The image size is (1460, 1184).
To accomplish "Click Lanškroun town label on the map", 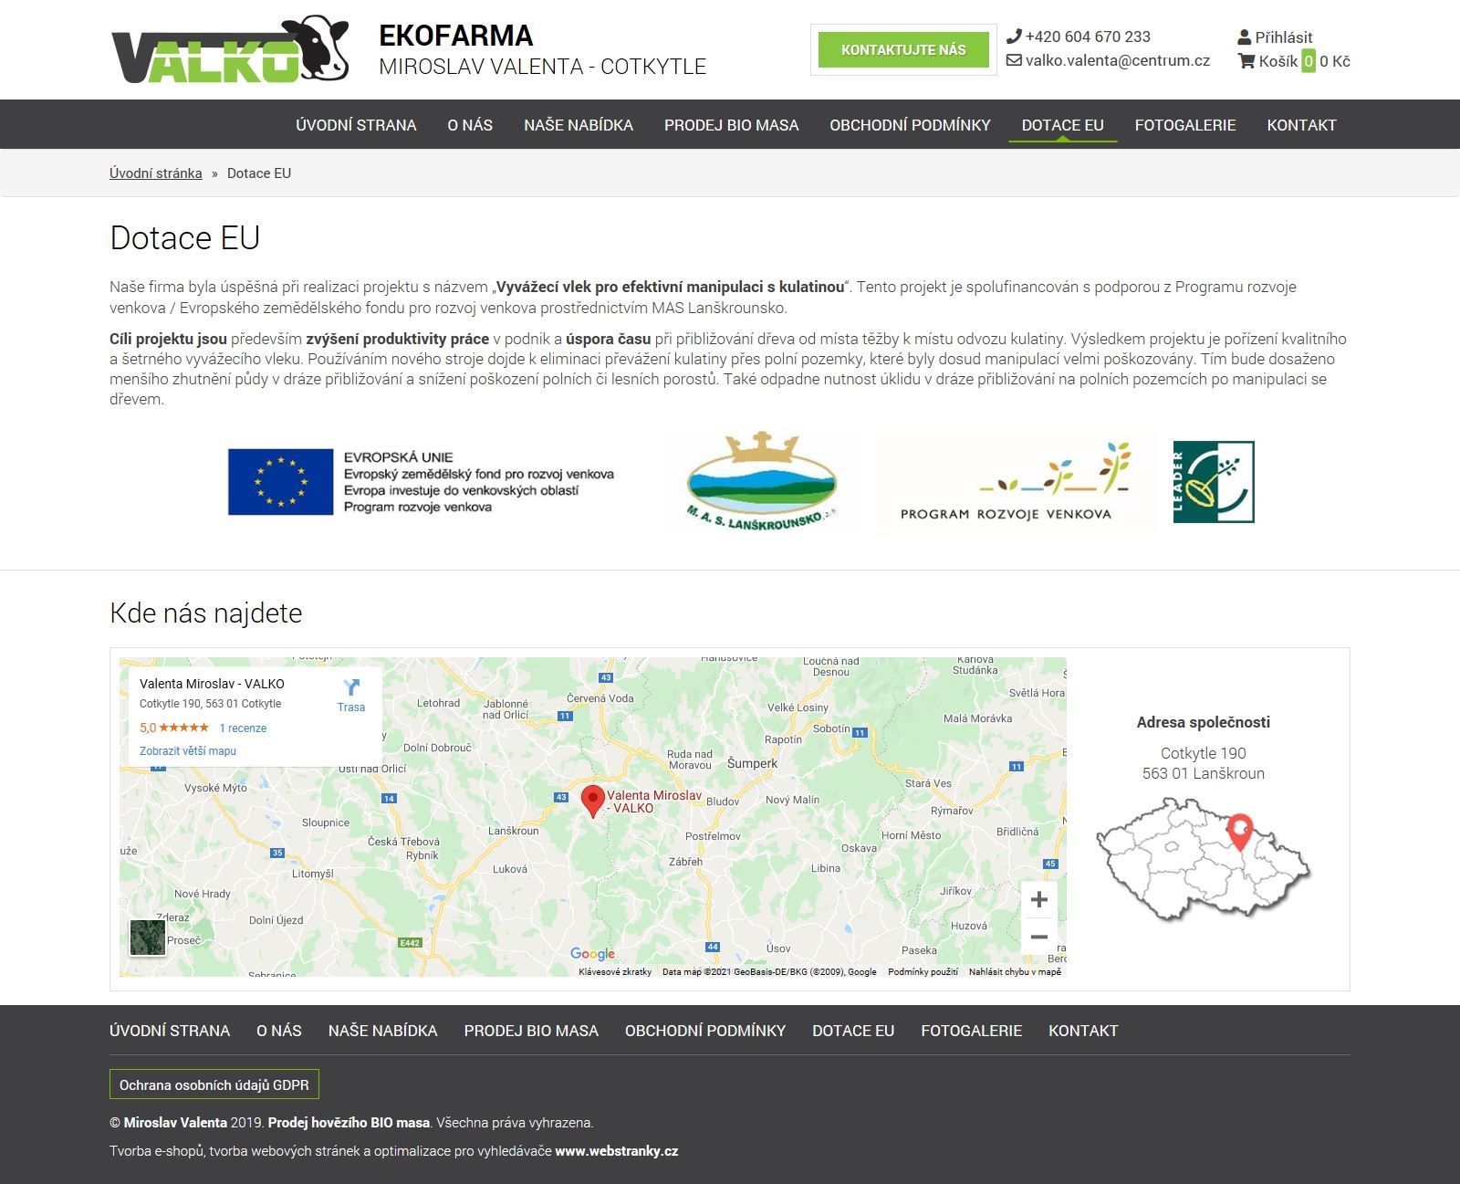I will coord(514,832).
